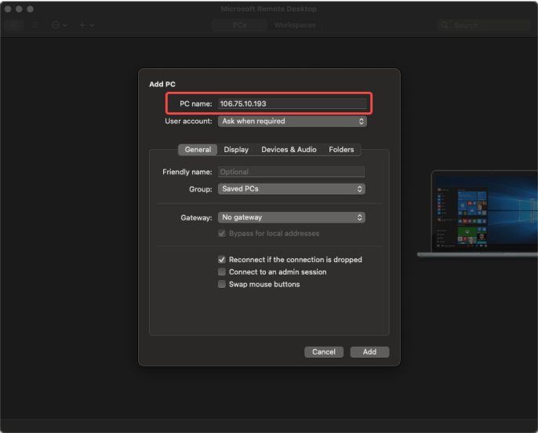Click the Cancel button
538x433 pixels.
[324, 352]
